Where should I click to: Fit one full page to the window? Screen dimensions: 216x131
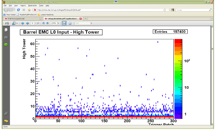point(70,23)
